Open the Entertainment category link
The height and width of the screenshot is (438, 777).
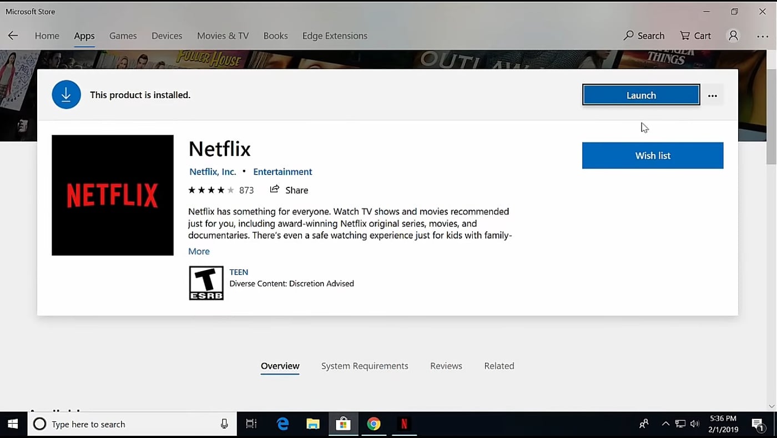click(x=282, y=172)
